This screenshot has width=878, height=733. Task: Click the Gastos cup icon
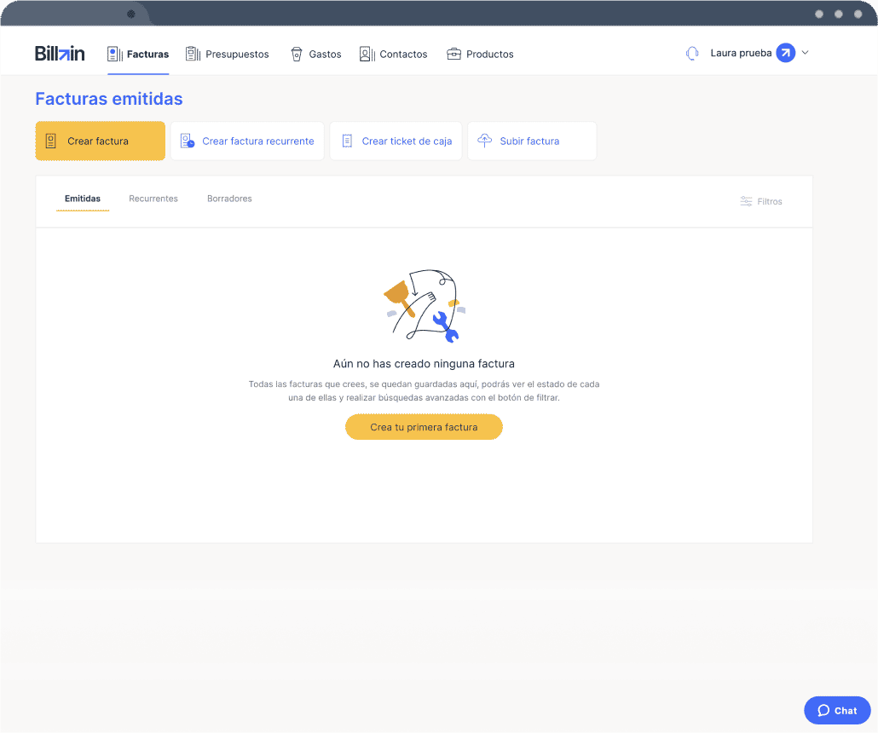pos(297,55)
